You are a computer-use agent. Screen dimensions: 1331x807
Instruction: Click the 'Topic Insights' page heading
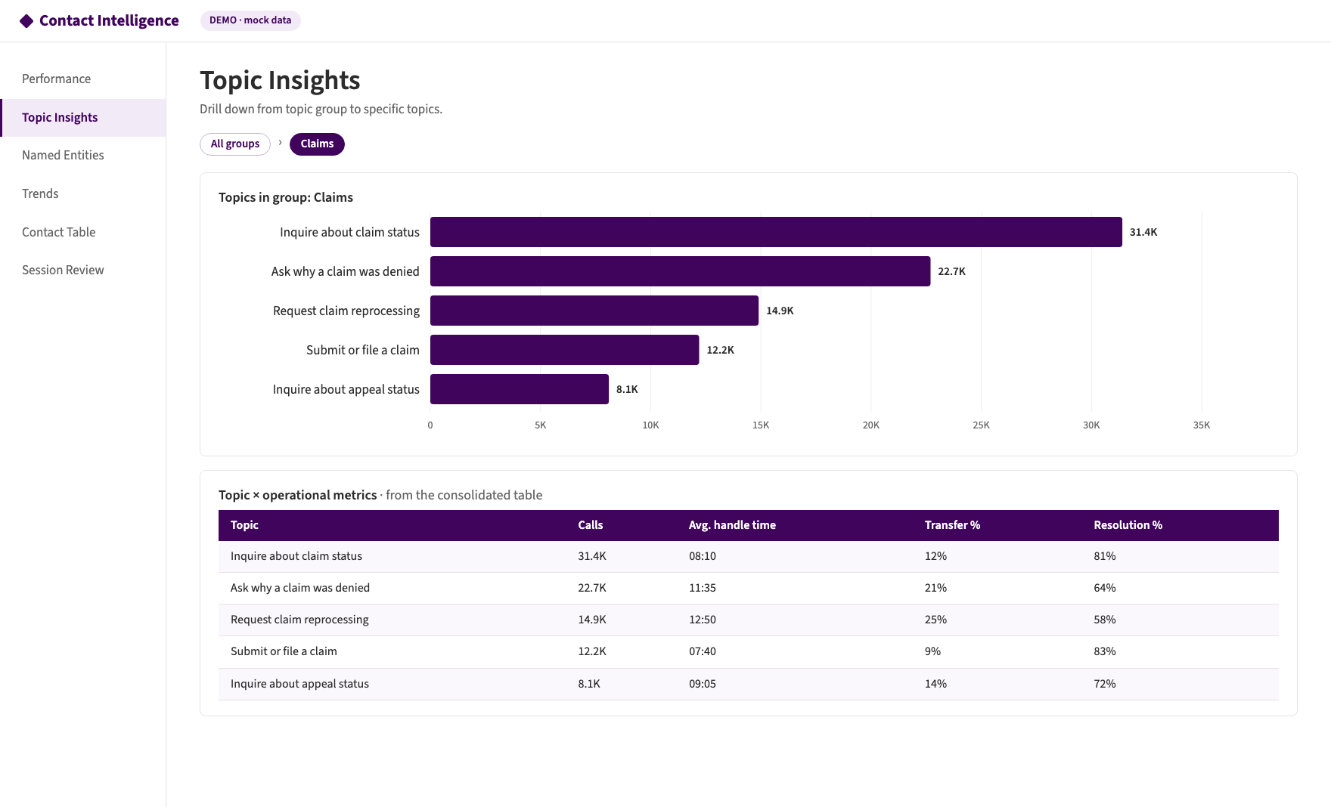pos(280,81)
